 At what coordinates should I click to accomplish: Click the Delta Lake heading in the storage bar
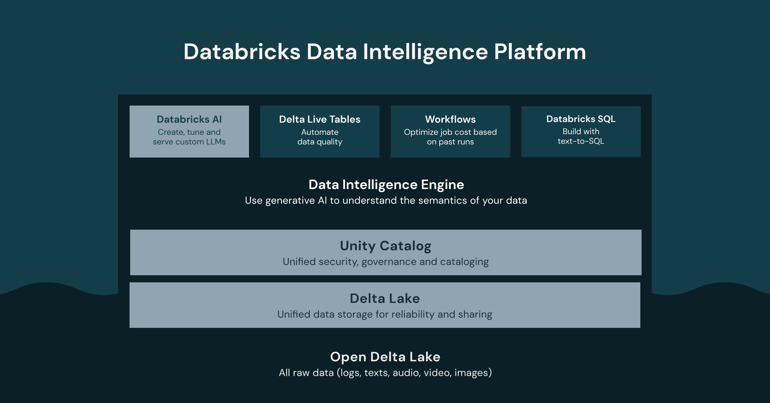tap(385, 299)
